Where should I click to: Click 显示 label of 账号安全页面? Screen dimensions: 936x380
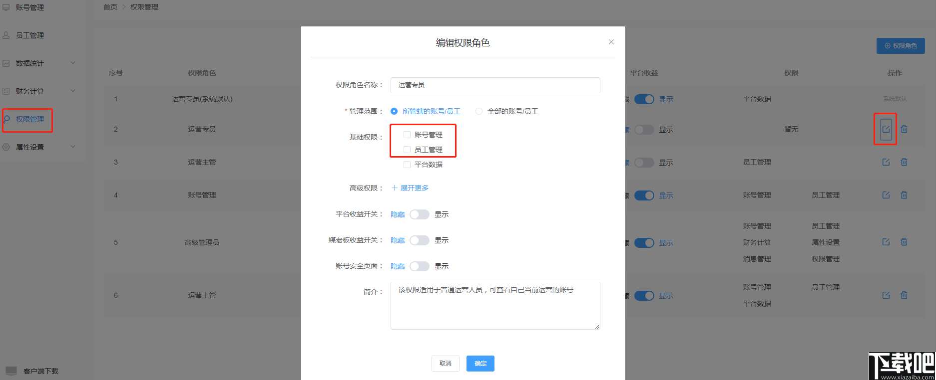pyautogui.click(x=442, y=266)
